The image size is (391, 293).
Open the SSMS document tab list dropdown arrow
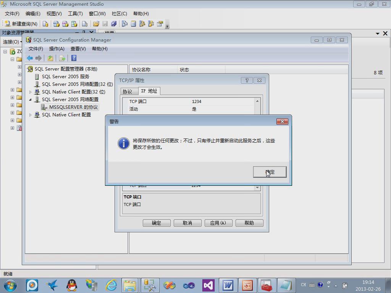point(378,34)
